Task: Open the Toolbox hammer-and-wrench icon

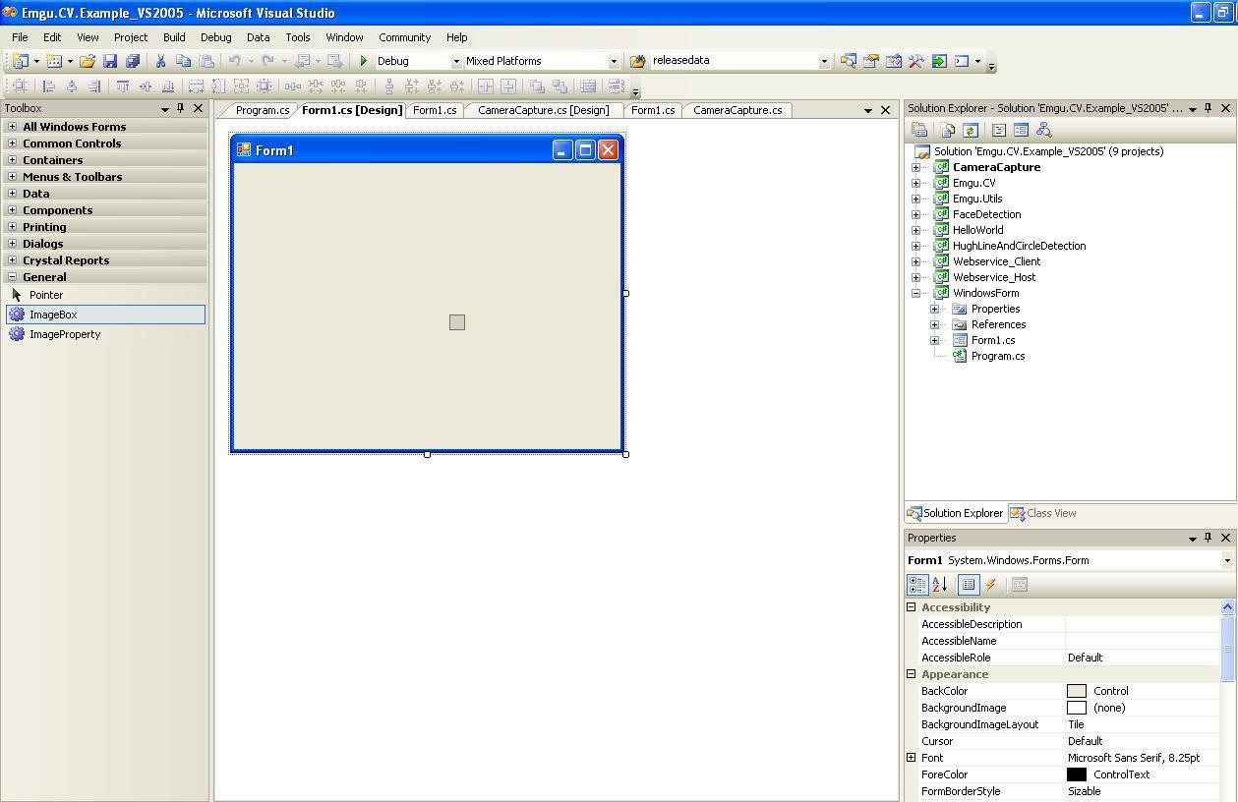Action: coord(915,61)
